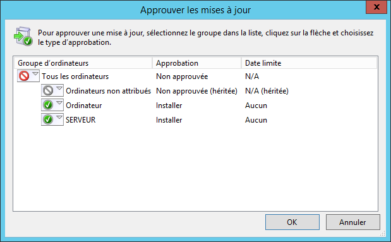The image size is (391, 242).
Task: Click the Approbation column header
Action: 196,63
